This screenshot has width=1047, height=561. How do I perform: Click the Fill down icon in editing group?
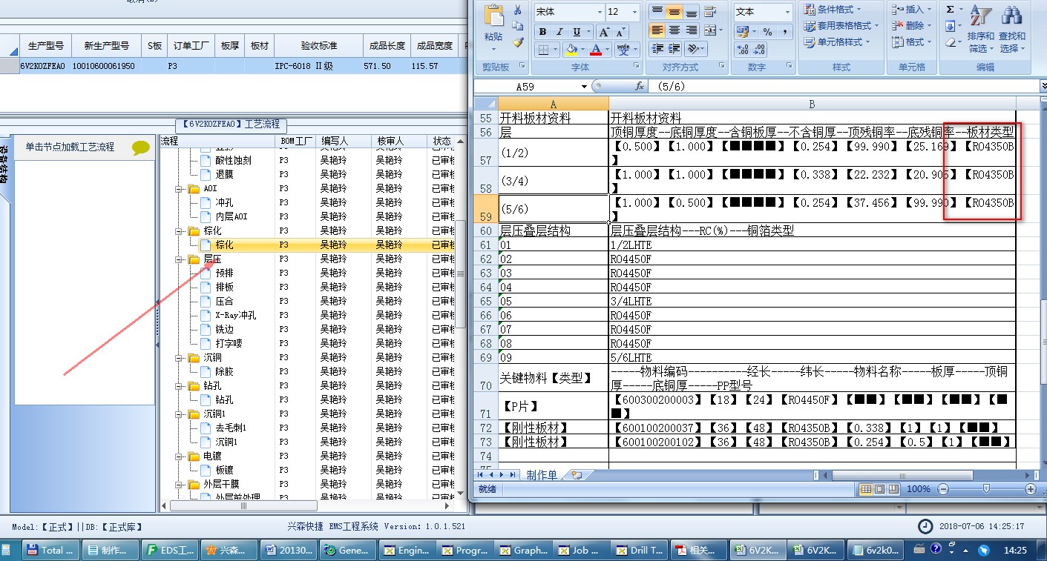951,27
